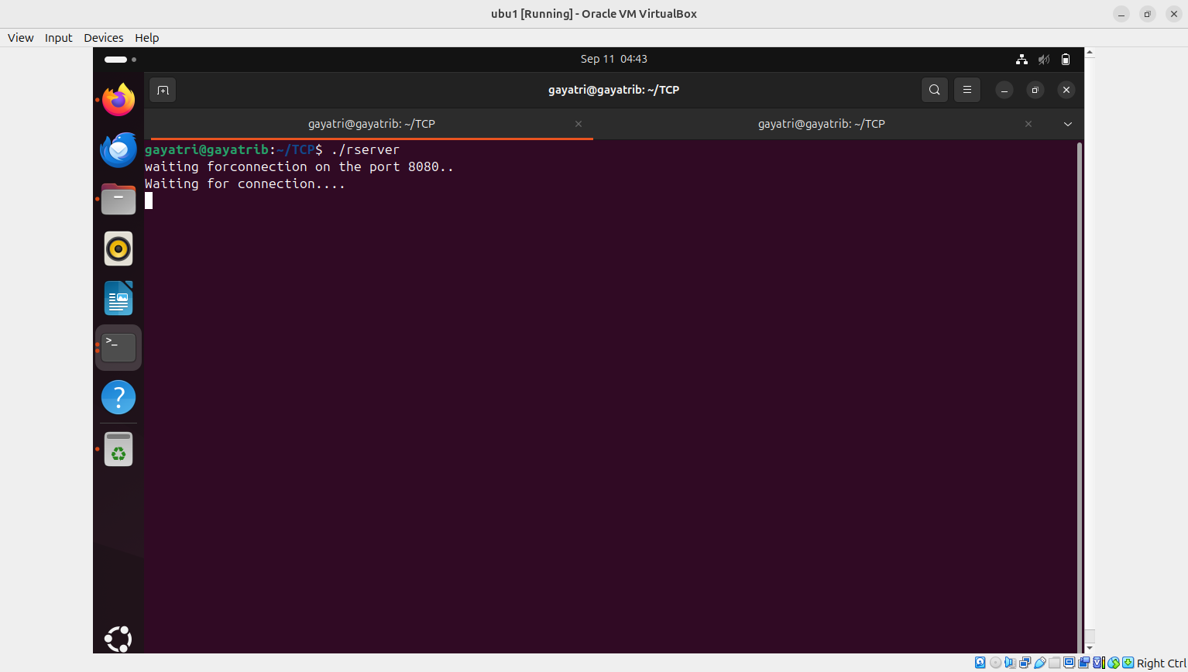Open the system status menu volume icon

coord(1044,60)
